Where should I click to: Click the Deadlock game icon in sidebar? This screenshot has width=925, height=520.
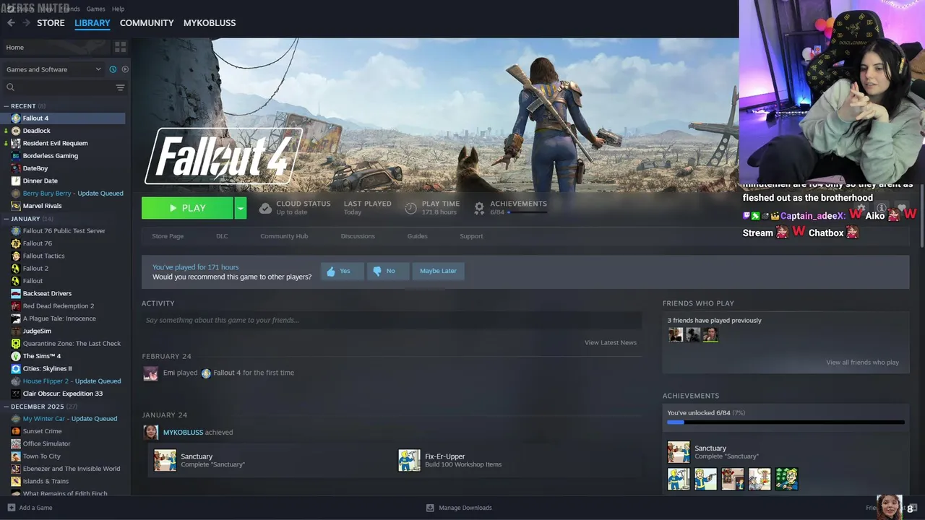click(x=16, y=131)
